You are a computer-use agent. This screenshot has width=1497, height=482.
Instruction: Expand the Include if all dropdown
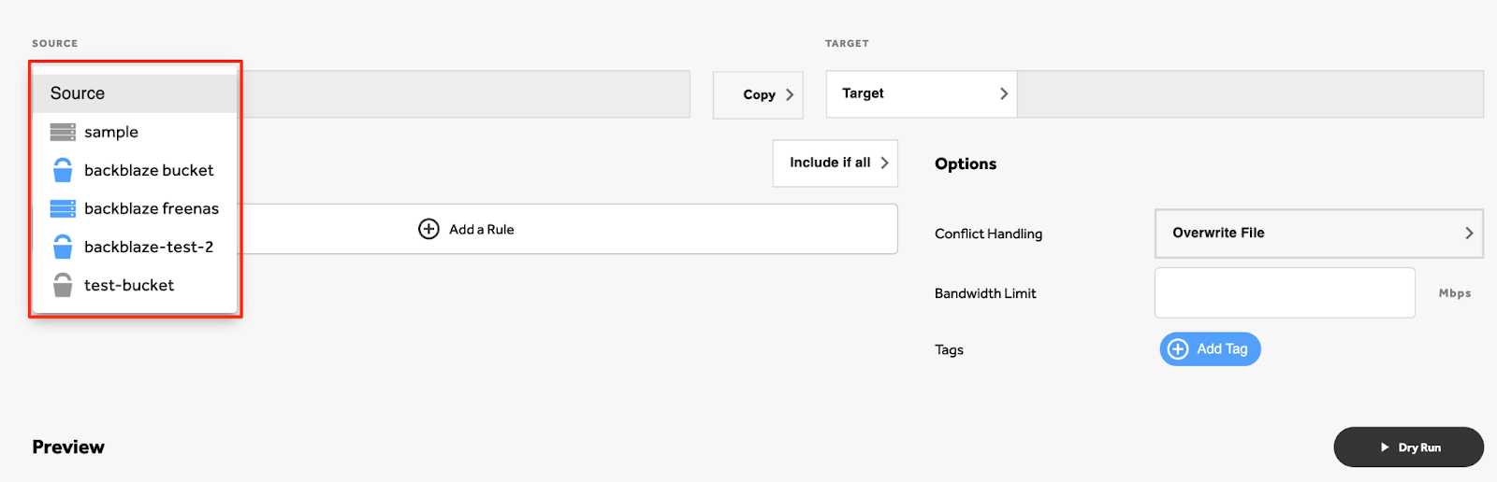[x=836, y=163]
